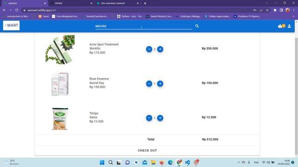Open the Cara Mengubah bookmark
298x167 pixels.
(x=65, y=17)
